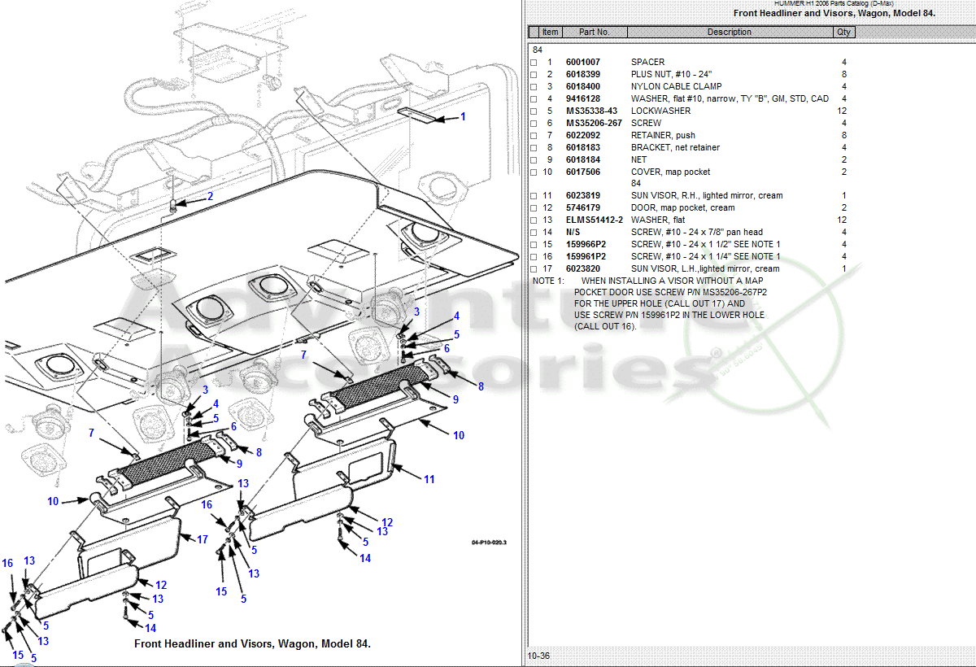
Task: Select part number 6023819
Action: point(583,196)
